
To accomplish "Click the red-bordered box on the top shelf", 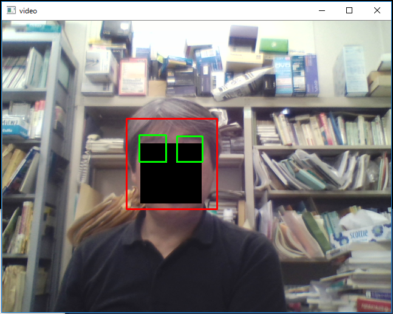I will (132, 77).
